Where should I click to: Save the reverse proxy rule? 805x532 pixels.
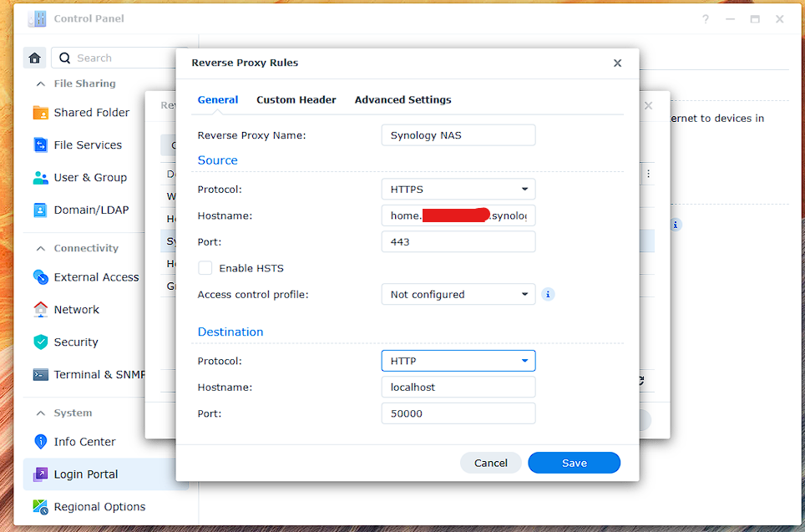[x=574, y=462]
